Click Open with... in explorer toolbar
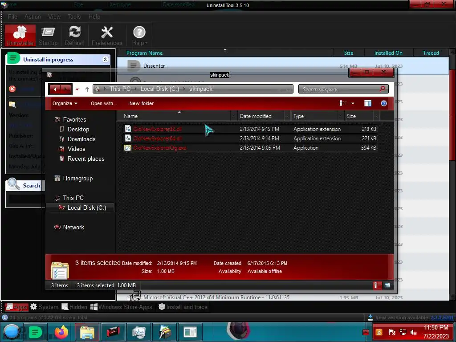 [103, 103]
